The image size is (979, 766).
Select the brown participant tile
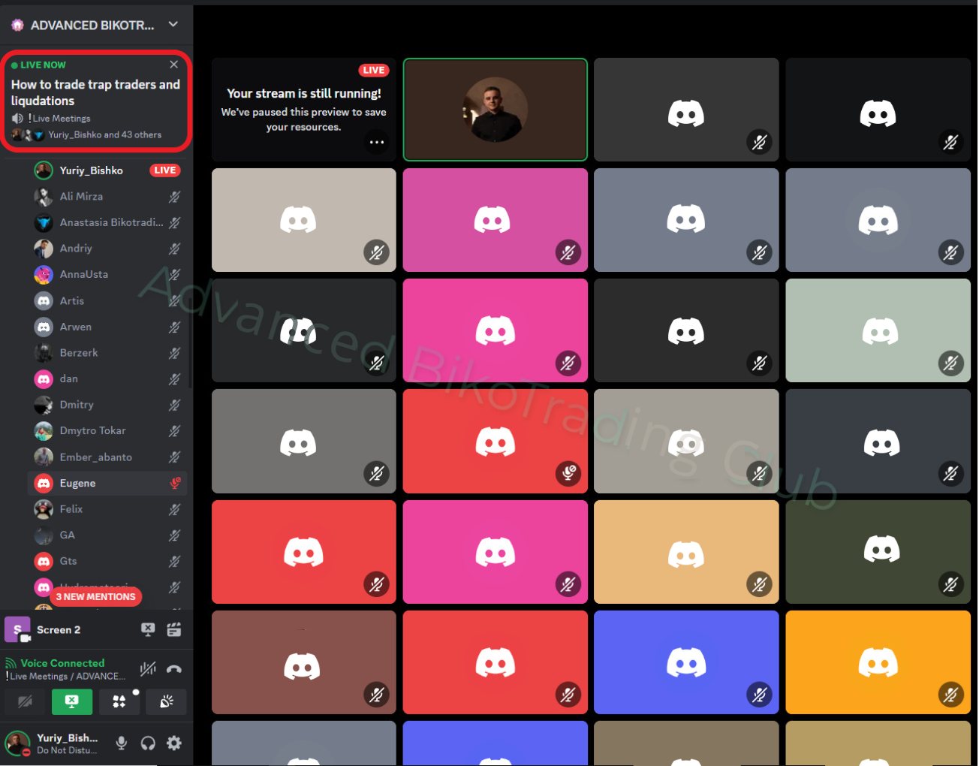point(304,662)
